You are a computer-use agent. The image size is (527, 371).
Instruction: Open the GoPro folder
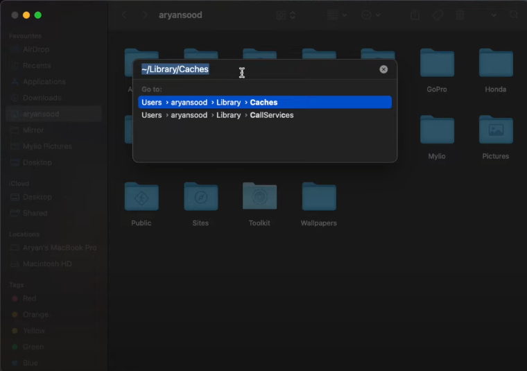pos(437,63)
